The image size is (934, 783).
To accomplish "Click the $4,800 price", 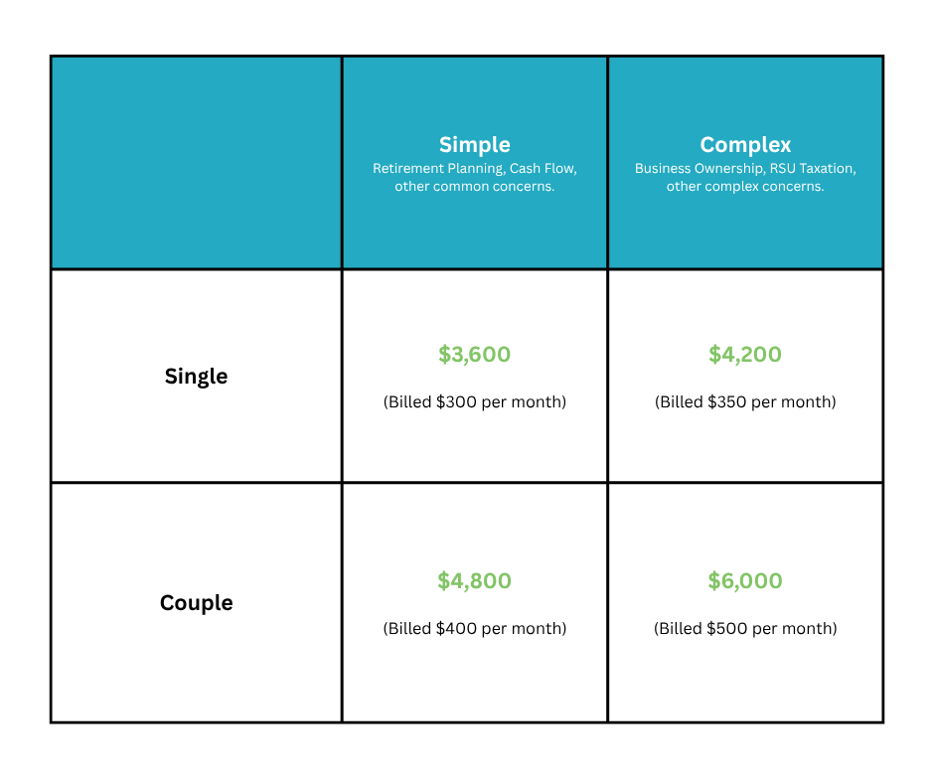I will point(474,580).
